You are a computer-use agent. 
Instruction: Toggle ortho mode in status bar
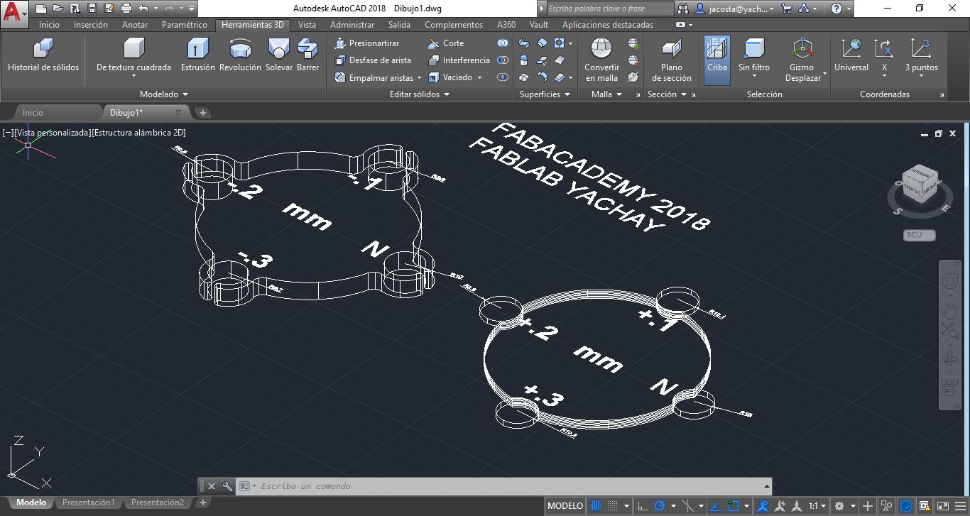pyautogui.click(x=642, y=506)
